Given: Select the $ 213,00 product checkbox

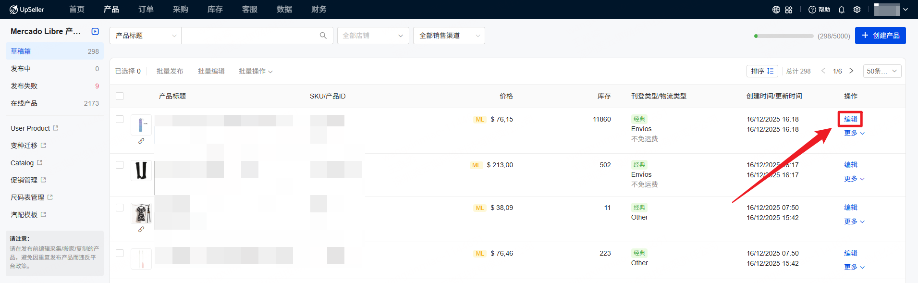Looking at the screenshot, I should click(x=120, y=165).
